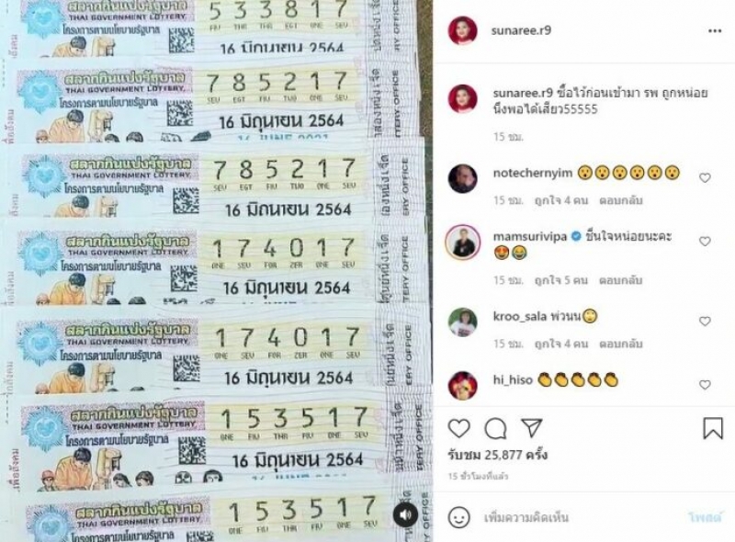
Task: Like the post with the heart icon
Action: [x=458, y=428]
